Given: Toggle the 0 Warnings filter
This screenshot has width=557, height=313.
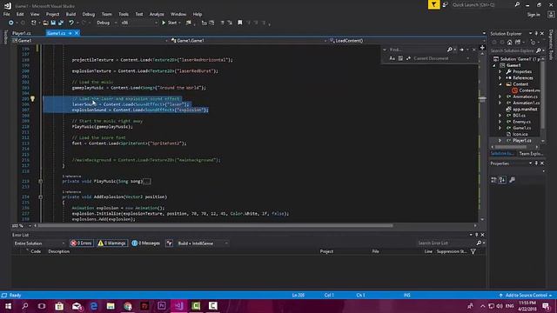Looking at the screenshot, I should pyautogui.click(x=112, y=243).
